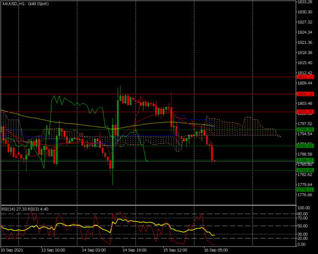Click the 20.00 level on RSI scale
The height and width of the screenshot is (254, 318).
(303, 238)
